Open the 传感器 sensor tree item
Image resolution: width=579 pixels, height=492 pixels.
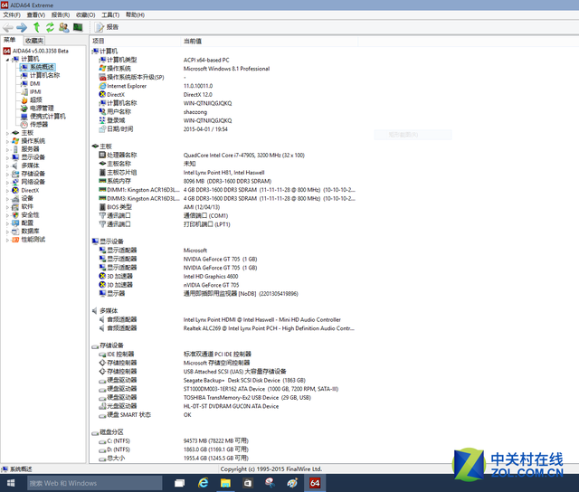point(34,125)
